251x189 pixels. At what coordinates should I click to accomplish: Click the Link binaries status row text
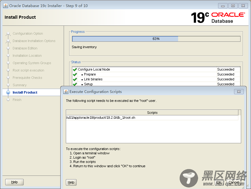pos(93,79)
